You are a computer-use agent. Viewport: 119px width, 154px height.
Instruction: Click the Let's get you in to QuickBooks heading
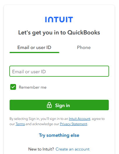[59, 33]
